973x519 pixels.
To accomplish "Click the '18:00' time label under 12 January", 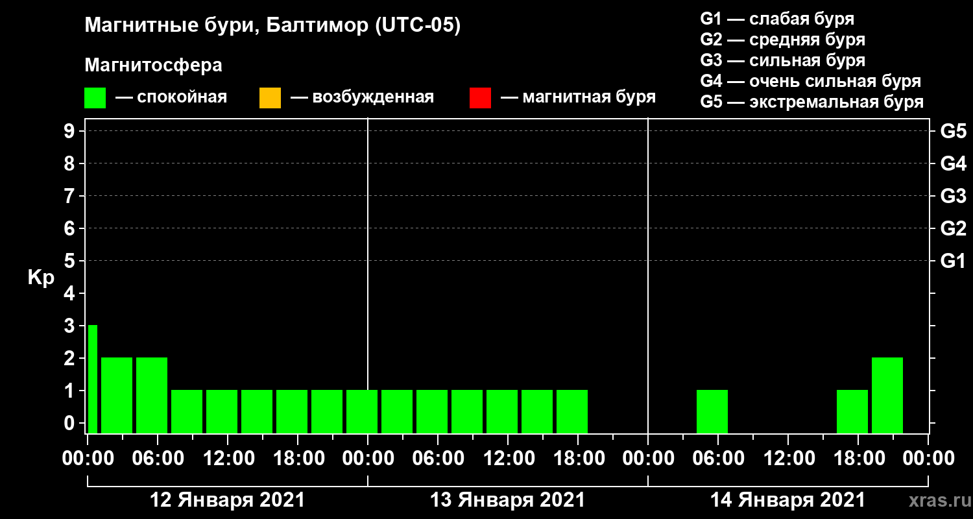I will [x=298, y=459].
